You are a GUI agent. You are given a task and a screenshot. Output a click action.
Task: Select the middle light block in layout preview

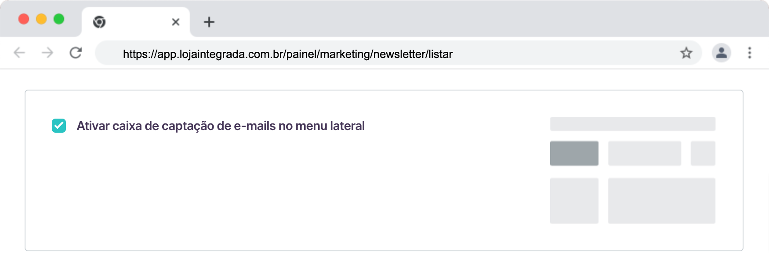(644, 153)
